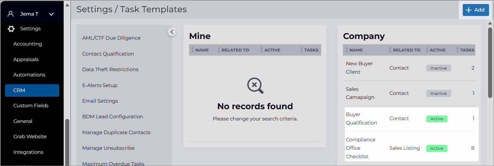Click the sort icon on Mine NAME column
The height and width of the screenshot is (166, 494).
click(193, 50)
